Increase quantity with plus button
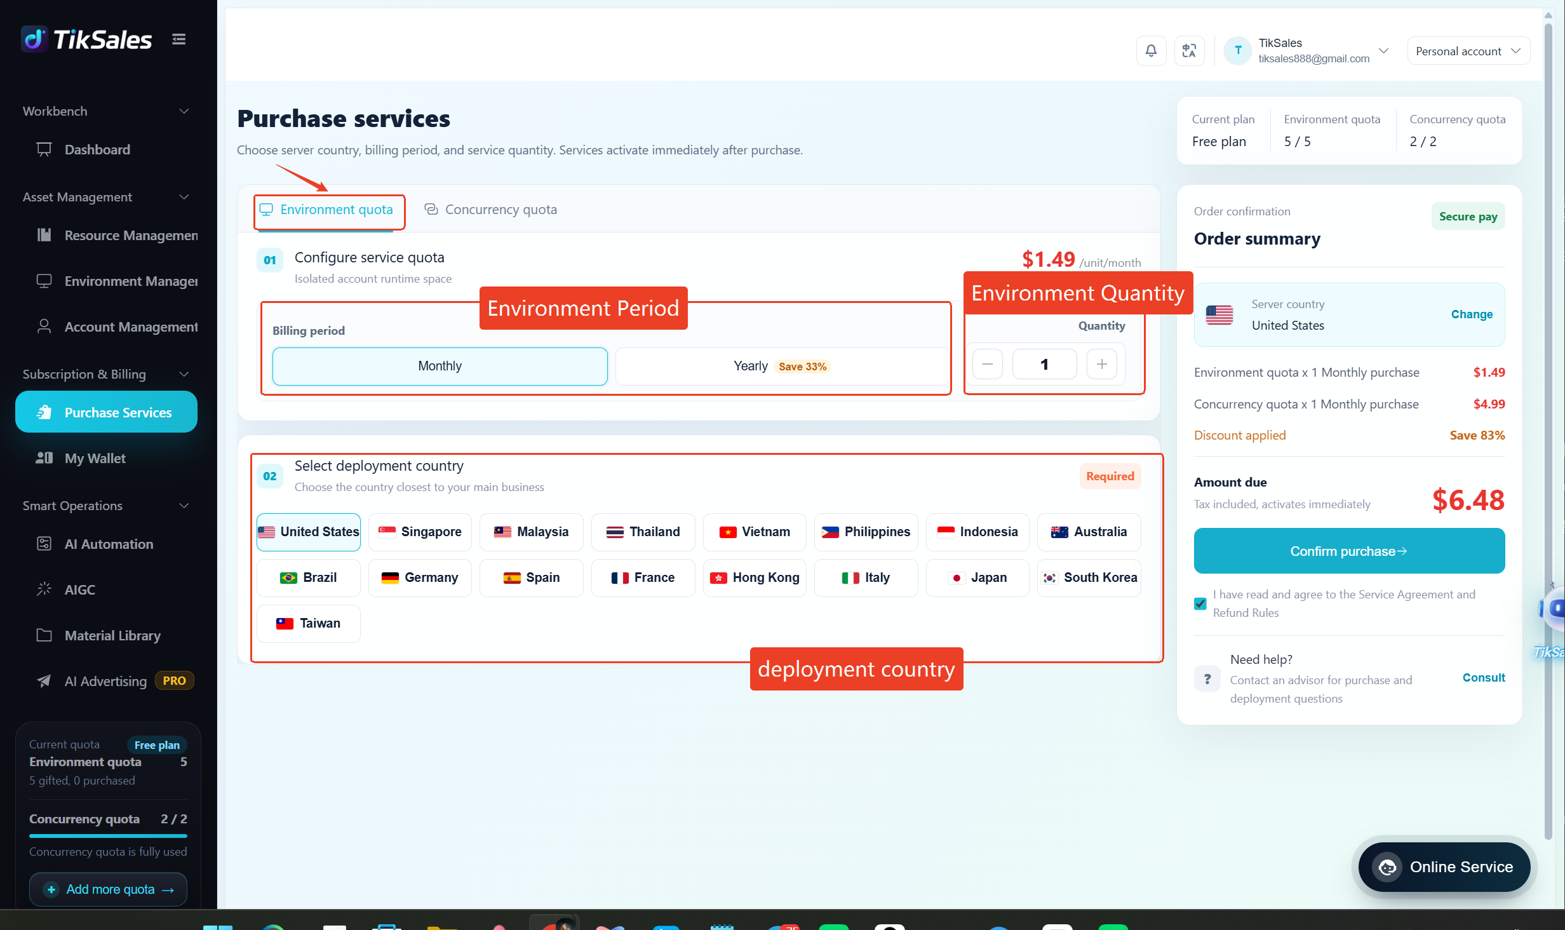This screenshot has width=1565, height=930. (x=1101, y=364)
